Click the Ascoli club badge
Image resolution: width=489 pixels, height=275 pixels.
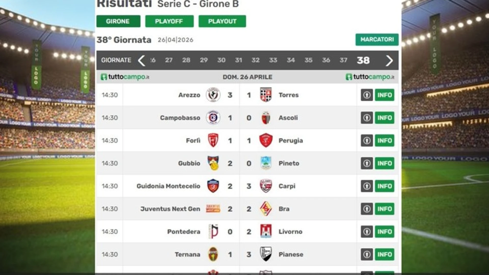click(266, 117)
